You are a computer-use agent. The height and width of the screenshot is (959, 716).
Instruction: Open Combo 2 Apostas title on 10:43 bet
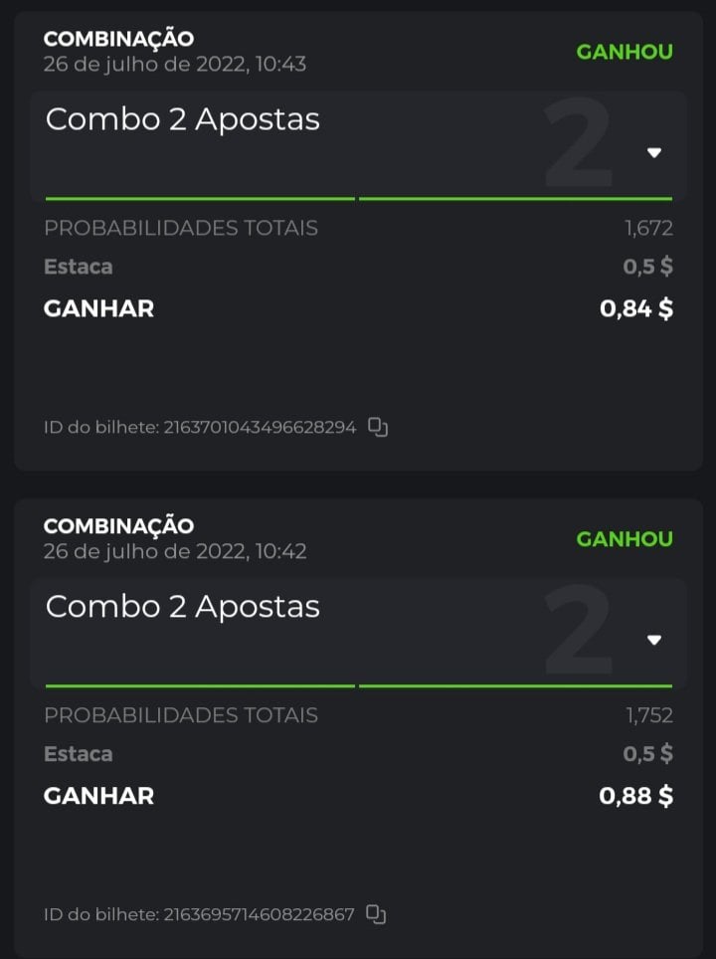pyautogui.click(x=183, y=119)
